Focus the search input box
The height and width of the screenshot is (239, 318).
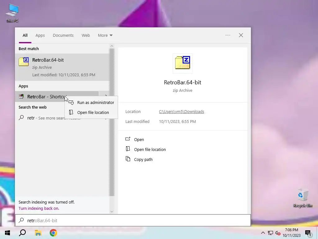click(133, 221)
